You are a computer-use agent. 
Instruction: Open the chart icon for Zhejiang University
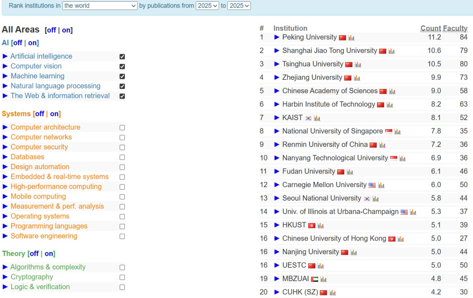point(357,78)
